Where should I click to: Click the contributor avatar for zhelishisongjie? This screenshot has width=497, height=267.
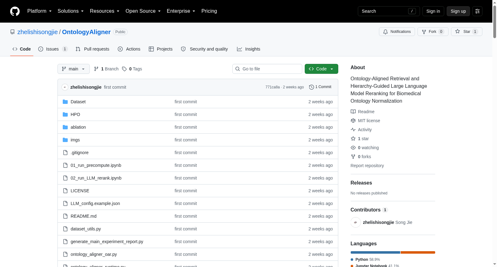356,222
